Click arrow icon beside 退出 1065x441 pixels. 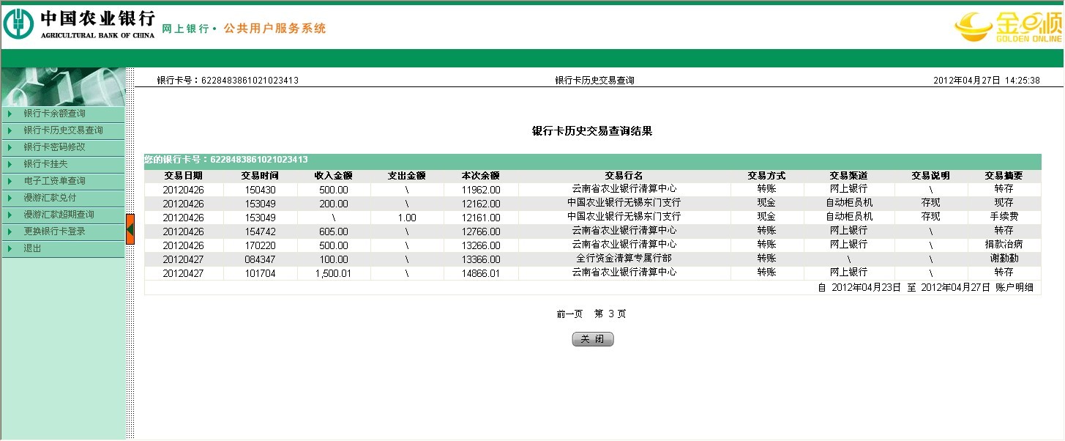point(10,248)
